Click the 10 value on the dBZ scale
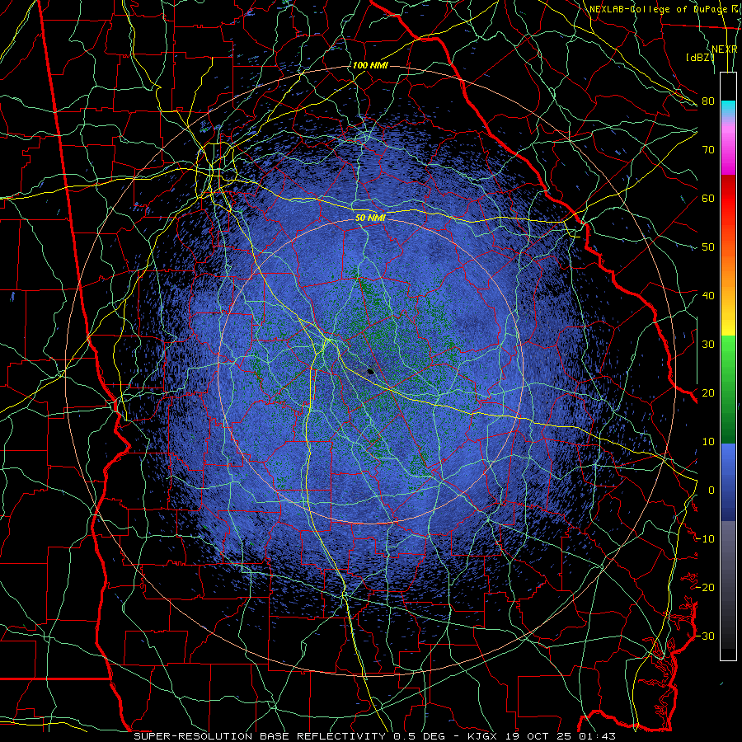 (708, 442)
